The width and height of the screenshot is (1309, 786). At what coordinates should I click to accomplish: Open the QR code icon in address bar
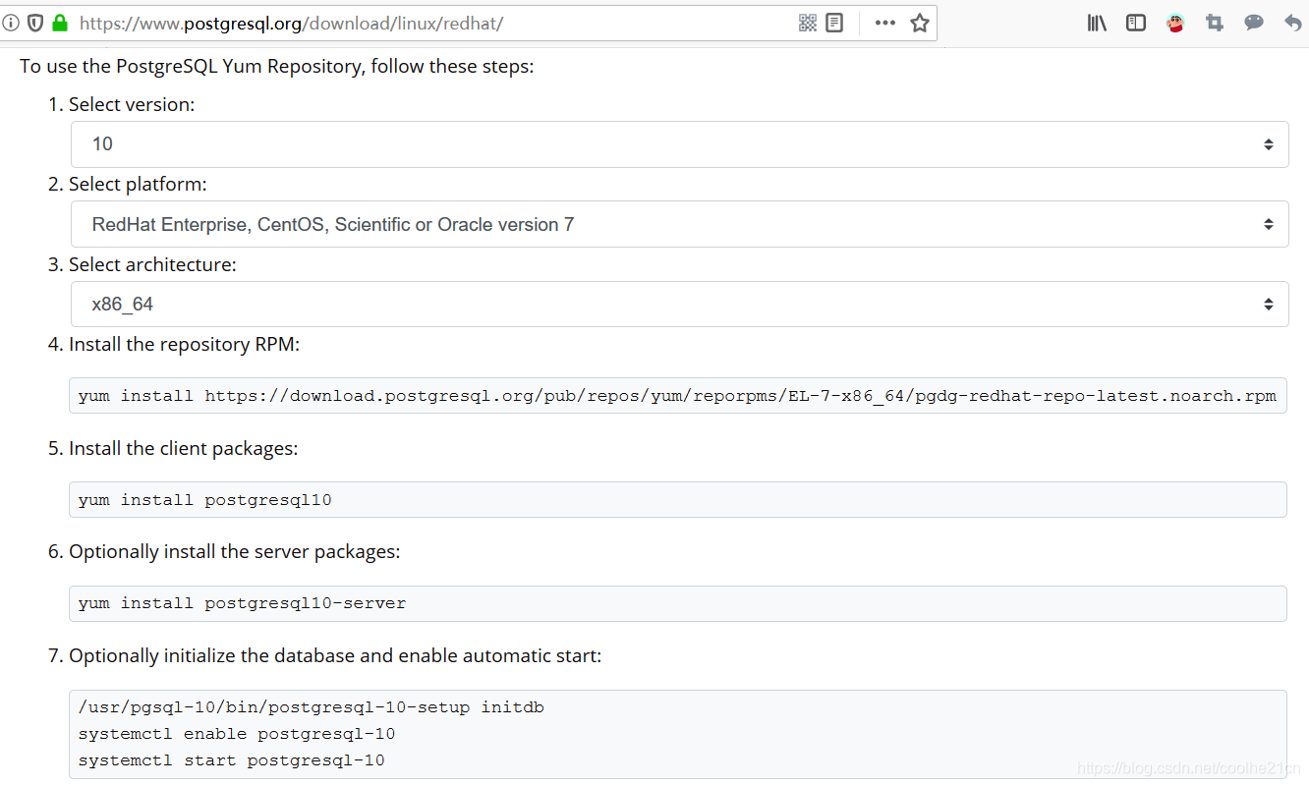(x=808, y=23)
